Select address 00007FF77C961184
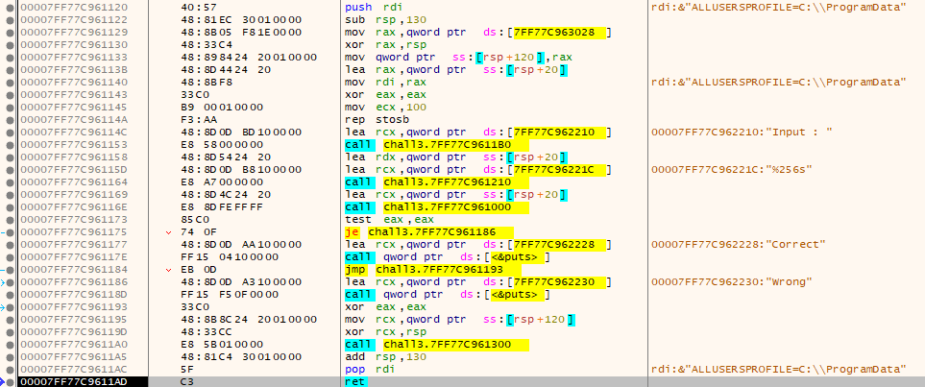925x387 pixels. click(74, 270)
